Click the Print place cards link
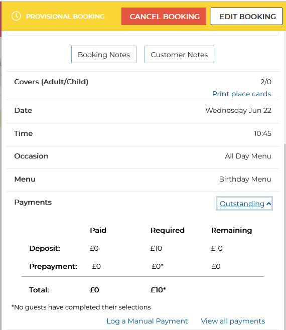286x330 pixels. [x=241, y=94]
